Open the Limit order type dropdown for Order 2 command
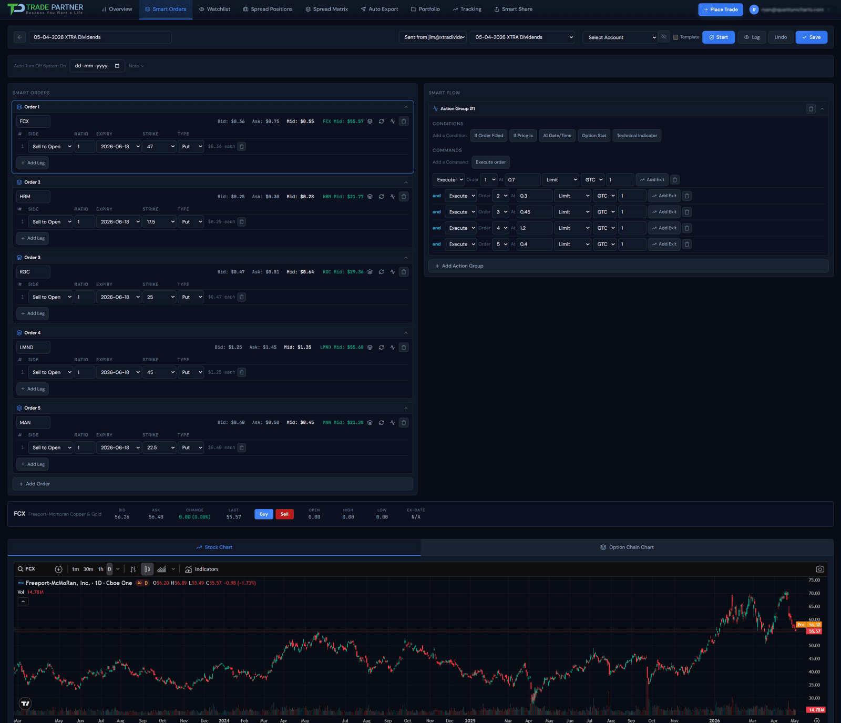The width and height of the screenshot is (841, 723). 573,196
